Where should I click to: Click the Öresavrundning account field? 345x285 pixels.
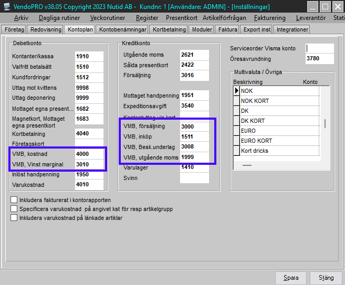pyautogui.click(x=320, y=58)
